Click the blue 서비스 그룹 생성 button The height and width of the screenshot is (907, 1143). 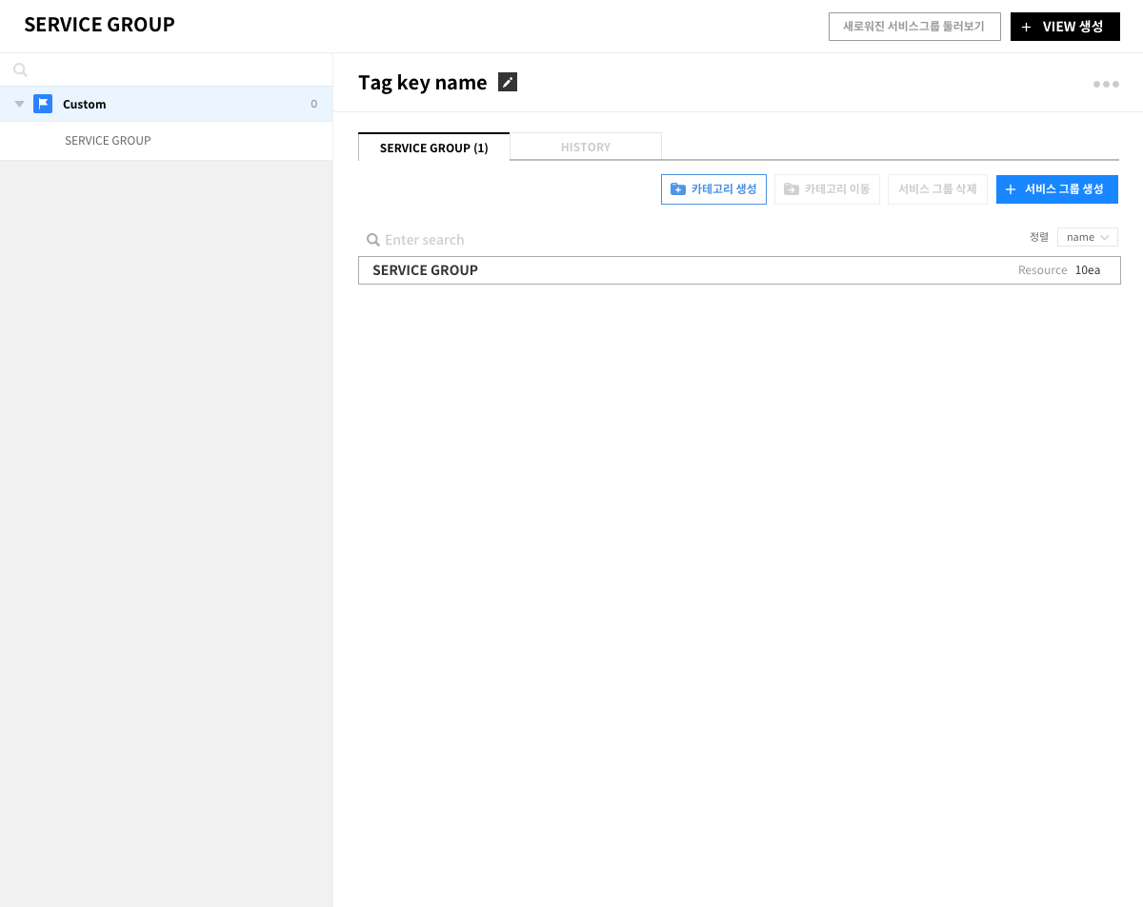[1056, 189]
